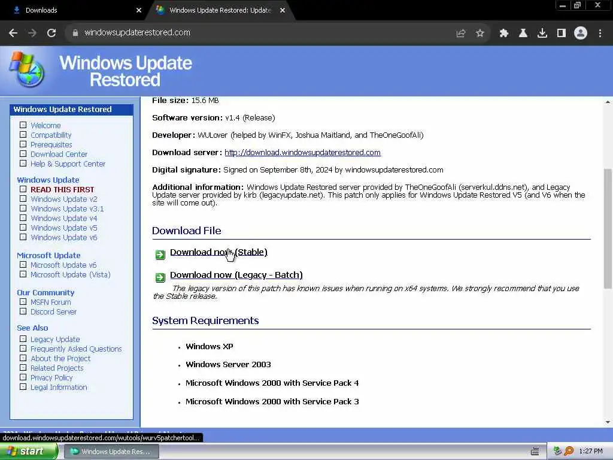
Task: Click the page scrollbar thumb
Action: click(608, 229)
